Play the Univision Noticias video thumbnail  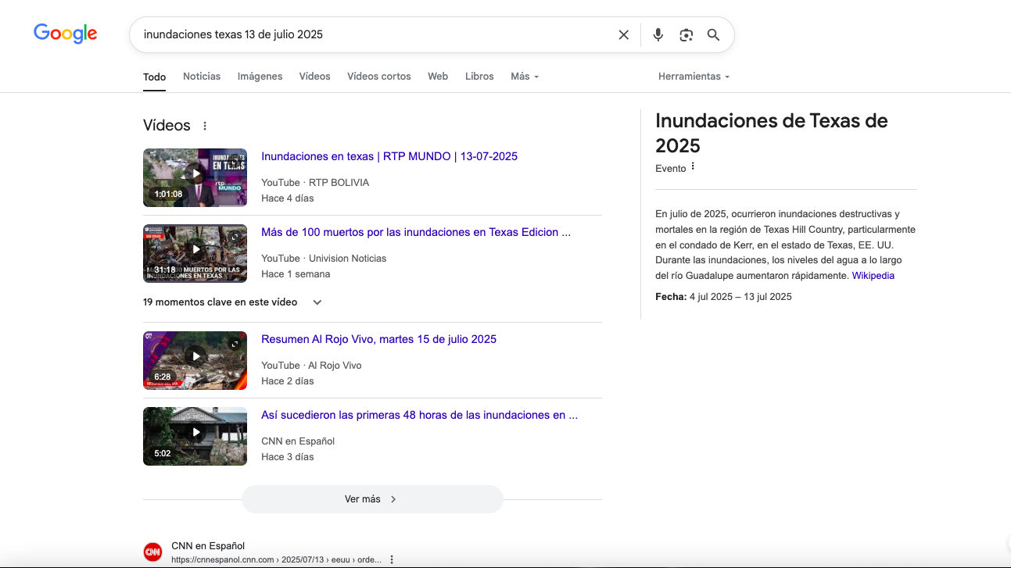(195, 253)
